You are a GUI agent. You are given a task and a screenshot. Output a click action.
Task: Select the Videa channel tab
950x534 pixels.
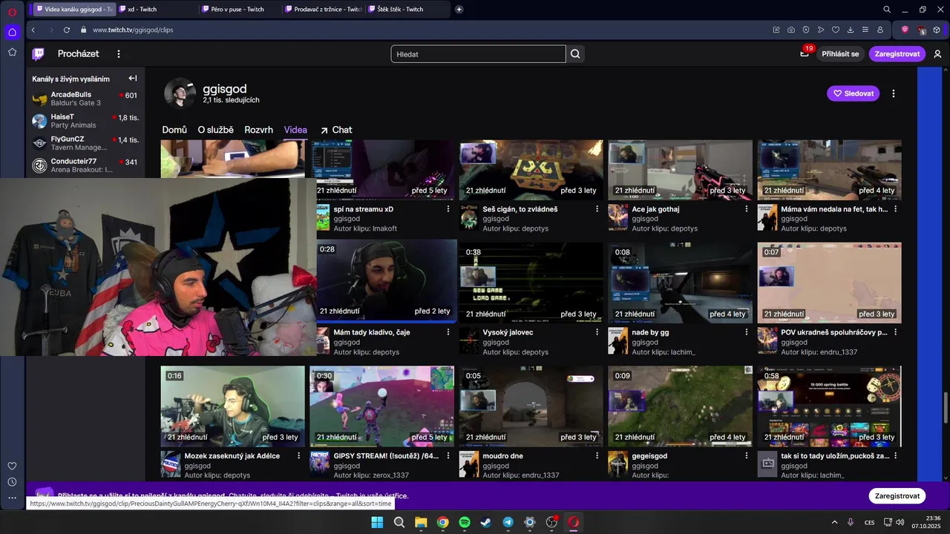click(295, 130)
